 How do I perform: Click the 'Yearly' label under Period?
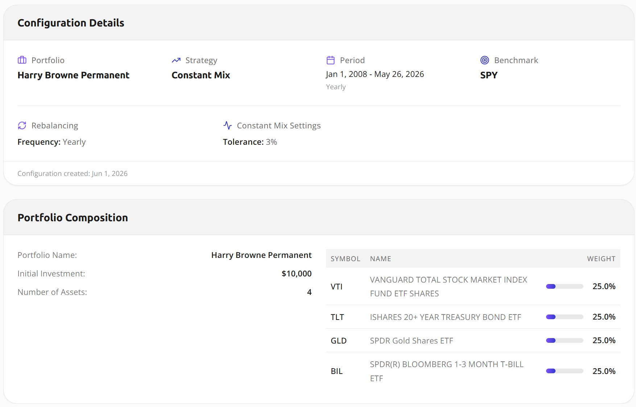336,87
